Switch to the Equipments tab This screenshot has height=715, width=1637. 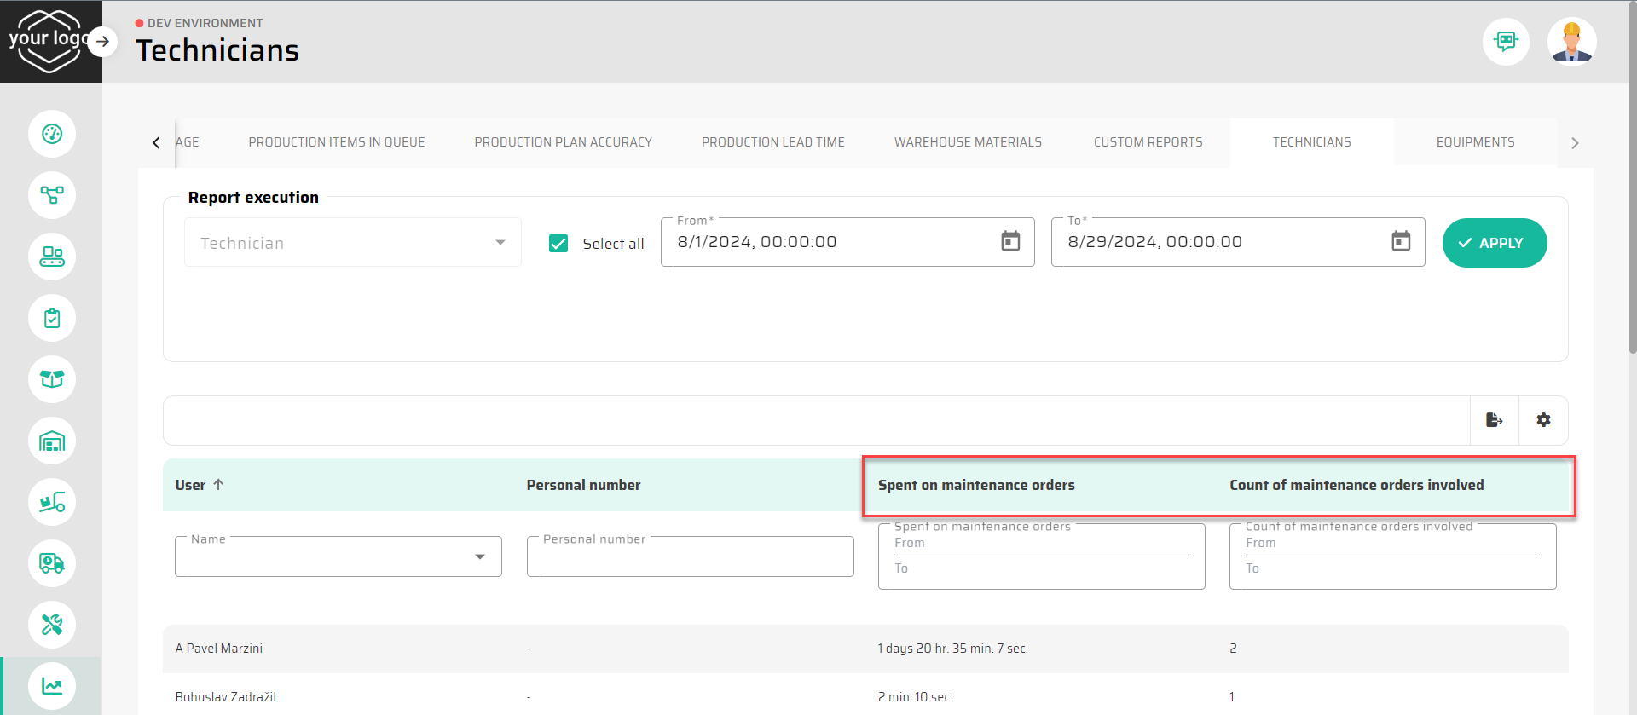point(1475,142)
